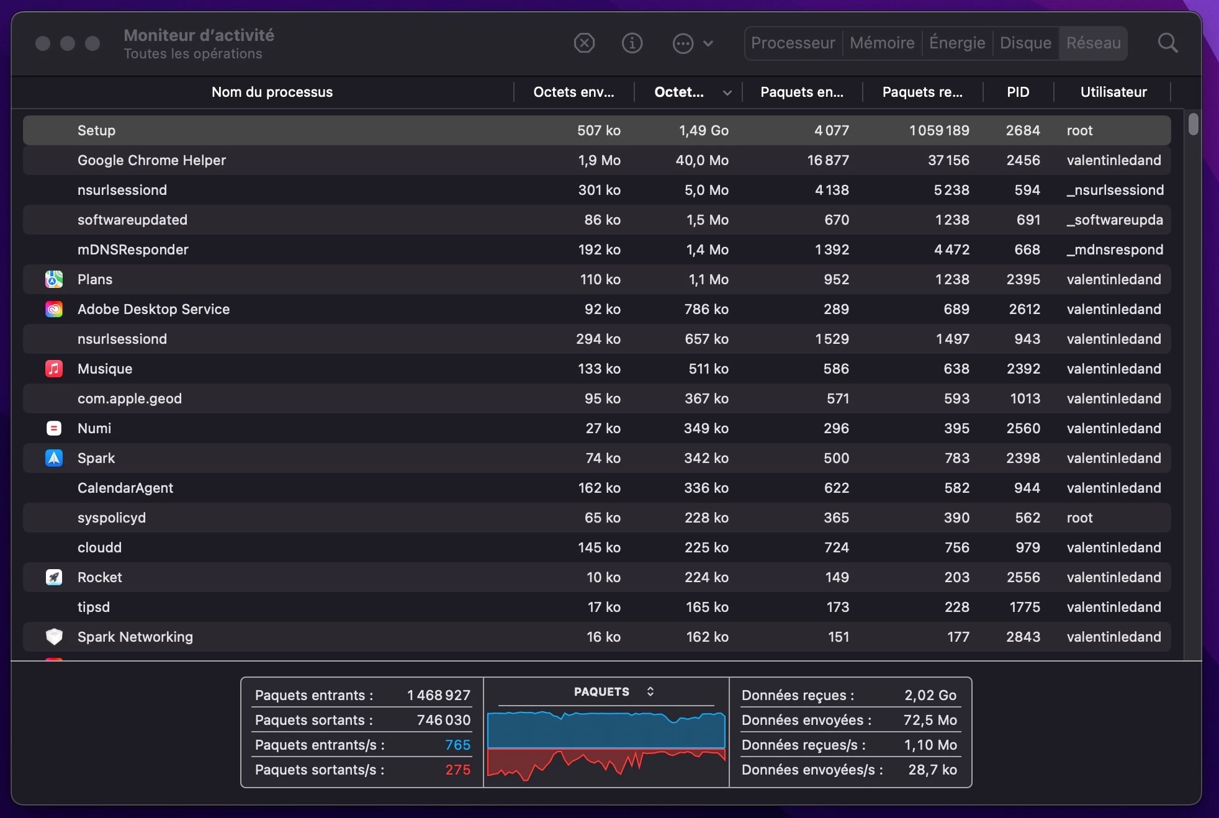
Task: Click the search magnifier icon
Action: point(1167,43)
